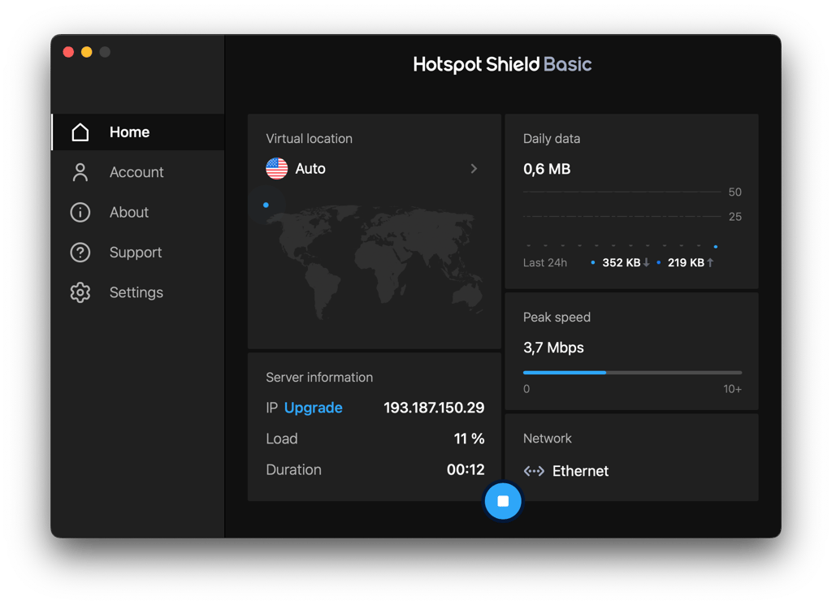Open the Home menu item
This screenshot has width=832, height=605.
click(138, 132)
